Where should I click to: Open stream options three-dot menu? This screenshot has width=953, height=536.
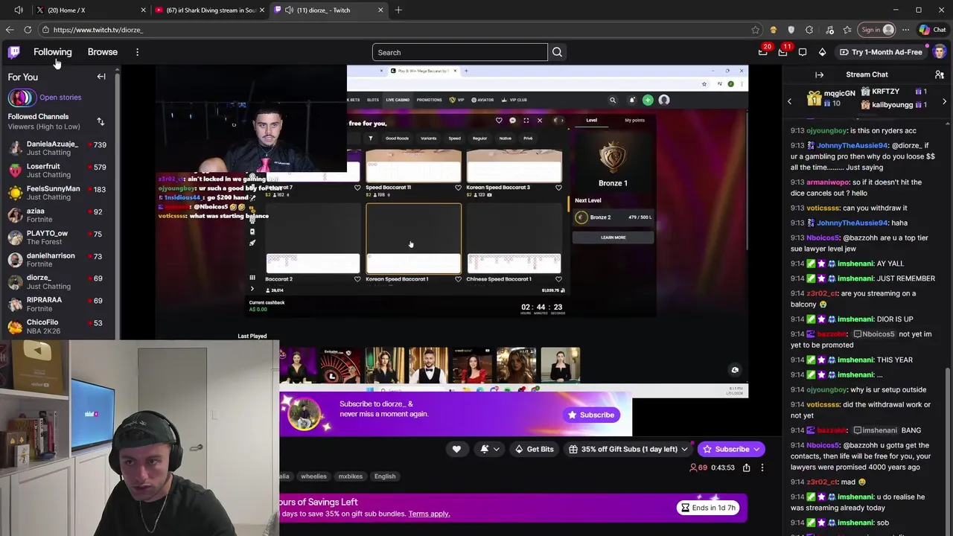tap(762, 468)
